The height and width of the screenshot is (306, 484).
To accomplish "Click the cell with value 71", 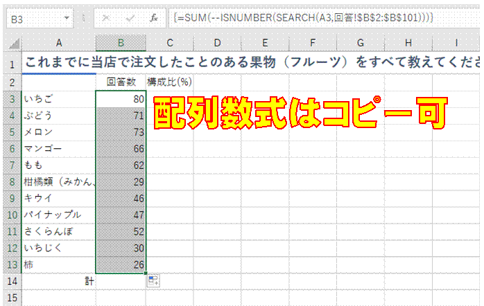I will click(x=121, y=116).
